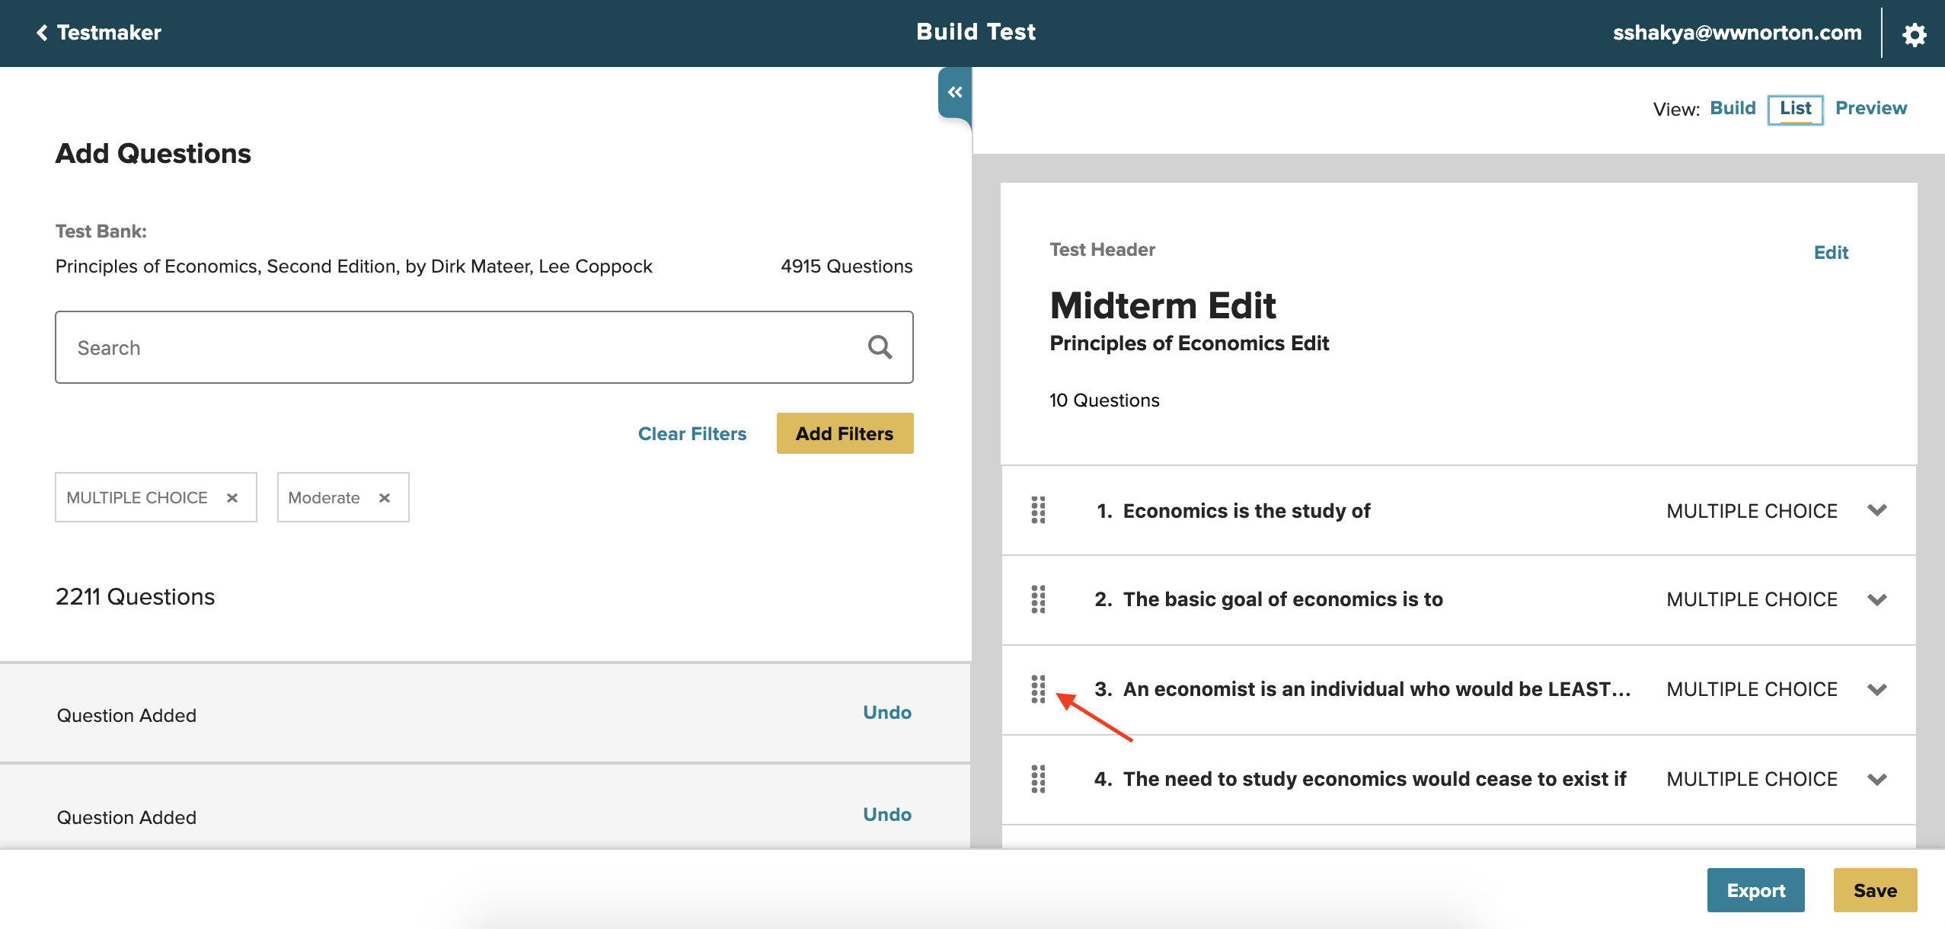Grab drag handle for question 4
This screenshot has width=1945, height=929.
1038,779
